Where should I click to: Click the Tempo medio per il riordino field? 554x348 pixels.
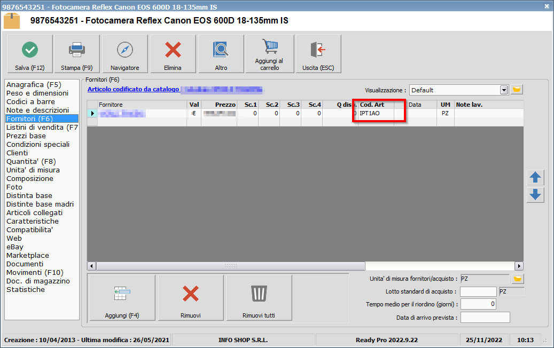(478, 304)
